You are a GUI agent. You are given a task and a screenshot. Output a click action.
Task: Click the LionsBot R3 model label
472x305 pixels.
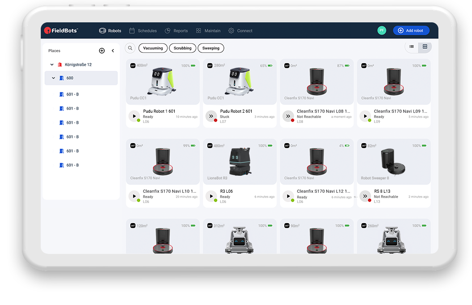coord(217,178)
